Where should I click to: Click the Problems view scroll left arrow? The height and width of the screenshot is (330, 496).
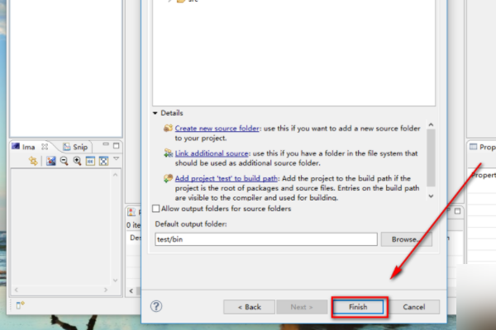tap(131, 291)
